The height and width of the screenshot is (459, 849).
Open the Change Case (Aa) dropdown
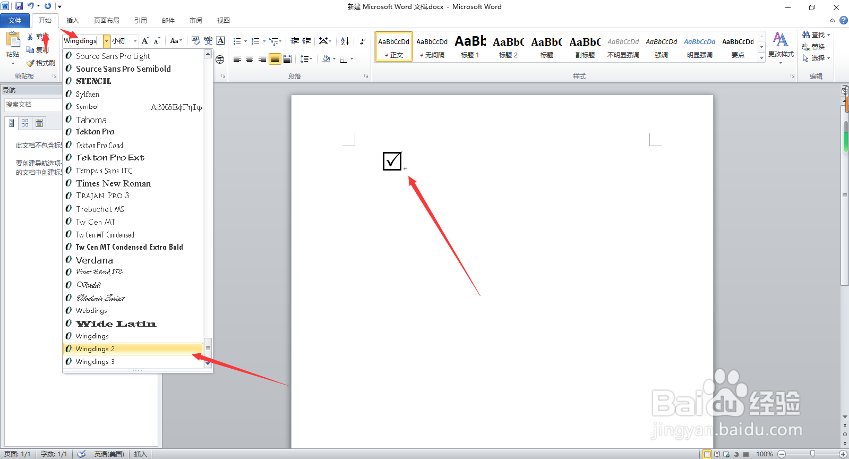coord(176,41)
